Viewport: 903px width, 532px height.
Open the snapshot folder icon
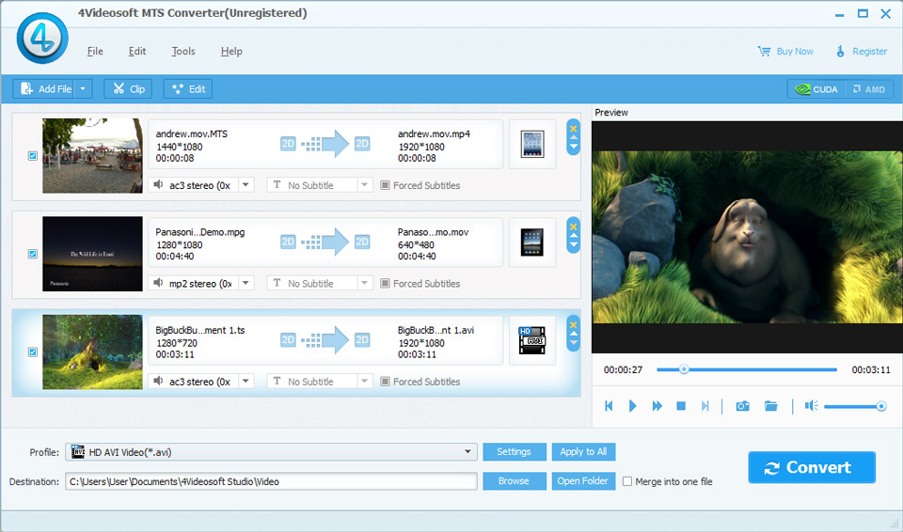pyautogui.click(x=770, y=406)
